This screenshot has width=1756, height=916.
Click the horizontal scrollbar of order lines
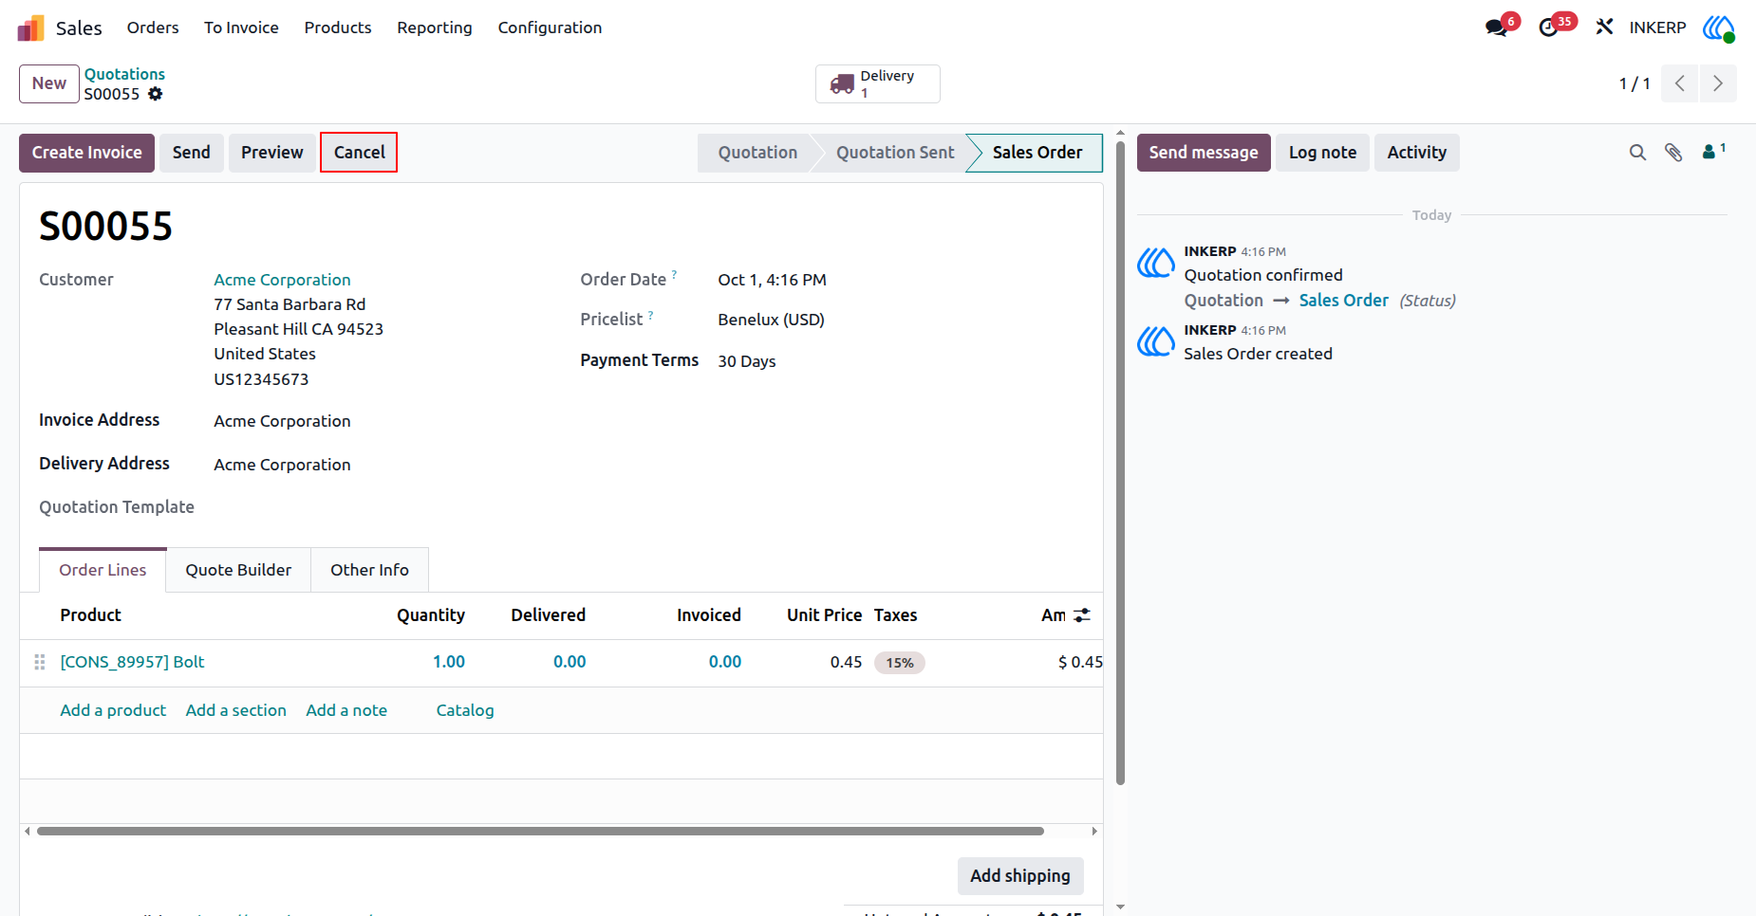[x=540, y=832]
